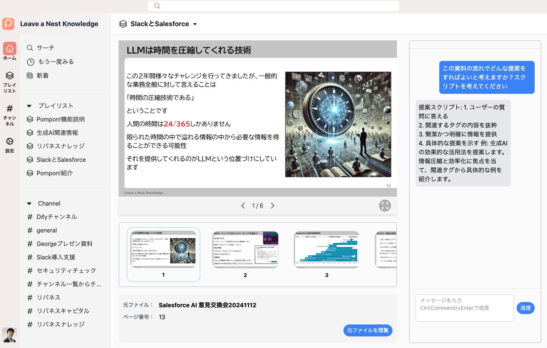Click the 元ファイルを閲覧 button
The image size is (547, 348).
point(368,330)
